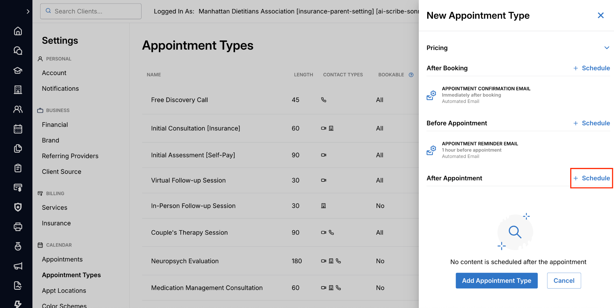This screenshot has height=308, width=614.
Task: Open the reports document chart icon
Action: point(18,286)
